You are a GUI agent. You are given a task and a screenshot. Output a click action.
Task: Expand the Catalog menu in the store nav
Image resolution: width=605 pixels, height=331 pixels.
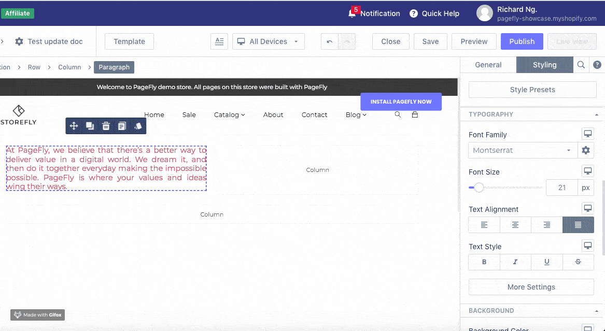pyautogui.click(x=229, y=115)
